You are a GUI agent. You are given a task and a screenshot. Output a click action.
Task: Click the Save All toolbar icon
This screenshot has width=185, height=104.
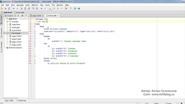(x=5, y=9)
